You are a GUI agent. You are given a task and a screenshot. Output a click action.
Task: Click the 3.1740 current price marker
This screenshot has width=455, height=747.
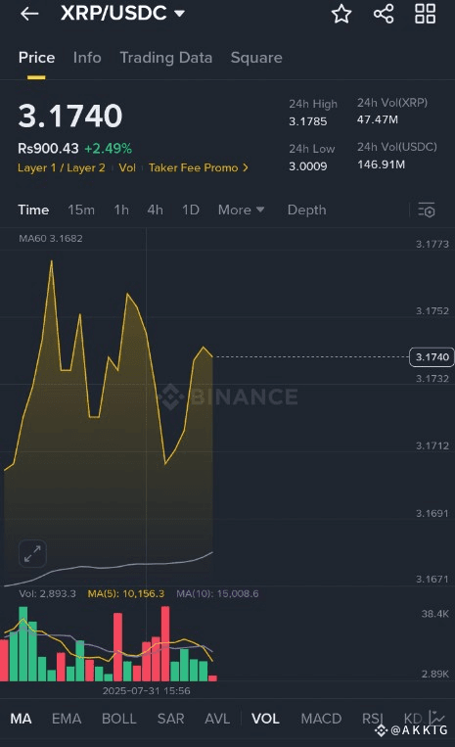point(432,356)
